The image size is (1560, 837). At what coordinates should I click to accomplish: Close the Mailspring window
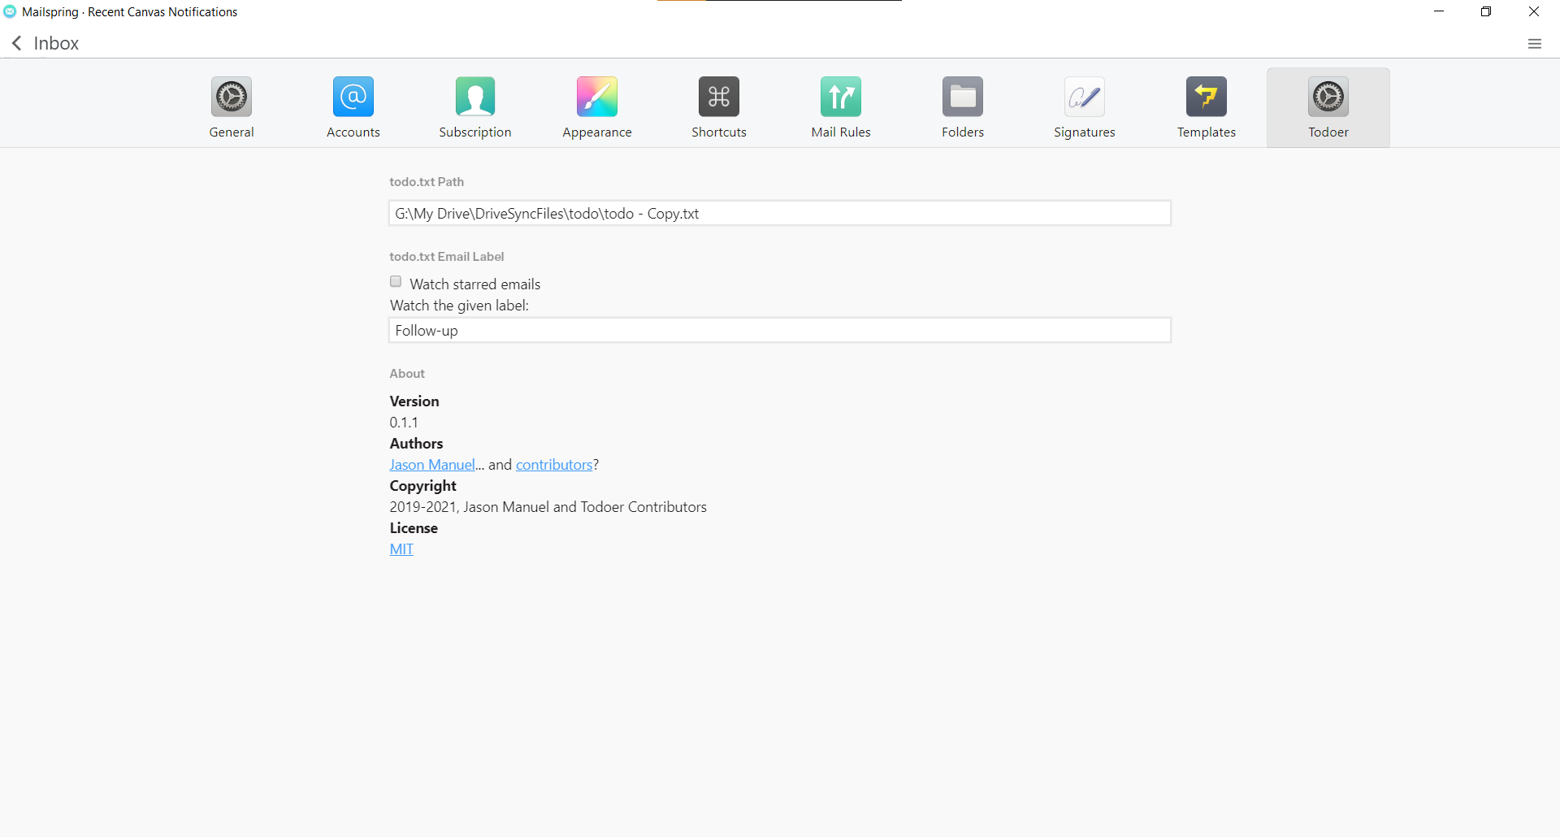click(x=1534, y=11)
